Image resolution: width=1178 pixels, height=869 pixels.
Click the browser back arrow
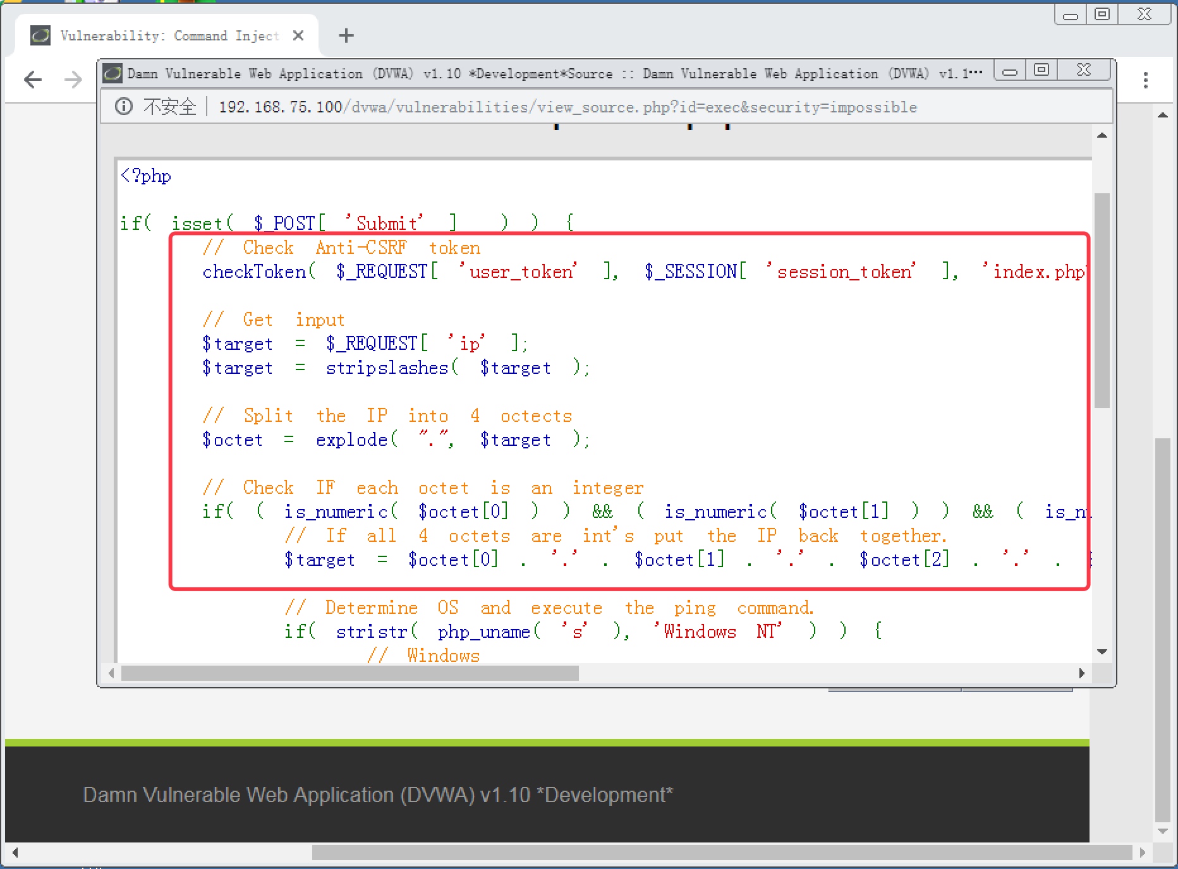33,80
